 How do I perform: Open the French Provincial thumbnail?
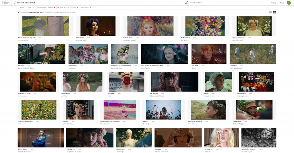254,26
